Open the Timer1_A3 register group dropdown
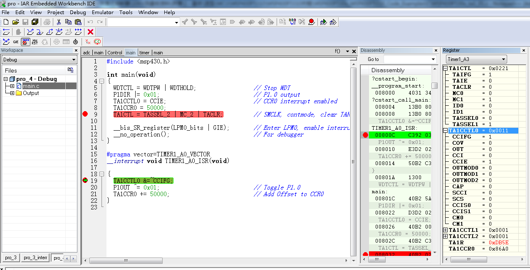Screen dimensions: 530x270 (503, 59)
